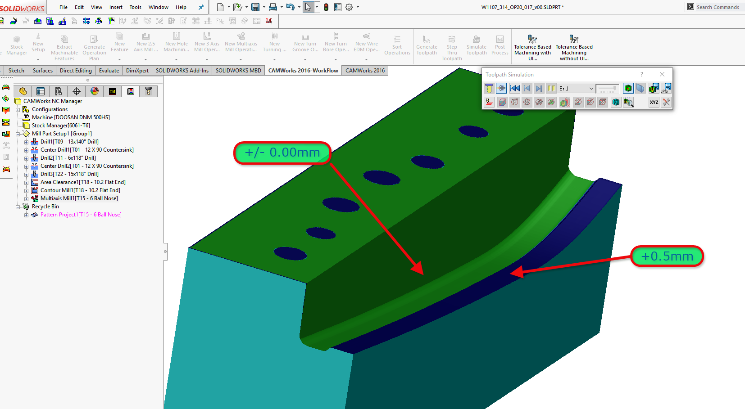Switch to the CAMWorks 2016 tab
Image resolution: width=745 pixels, height=409 pixels.
(x=365, y=71)
